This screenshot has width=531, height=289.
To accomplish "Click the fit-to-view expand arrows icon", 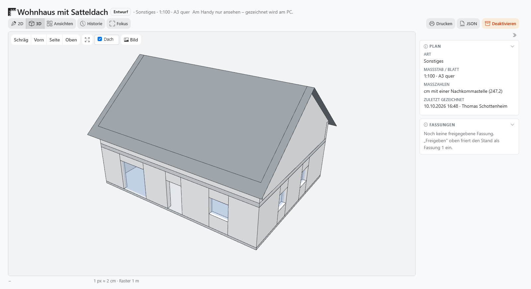I will tap(87, 40).
